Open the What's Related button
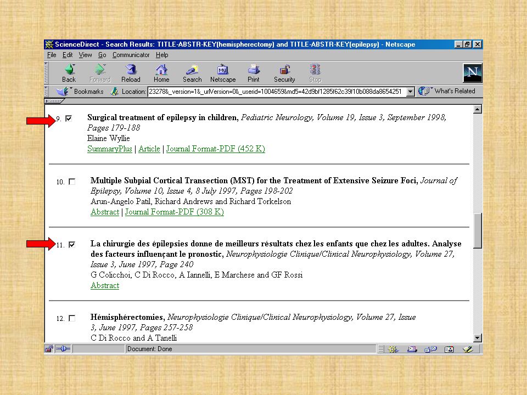The width and height of the screenshot is (527, 395). pos(447,91)
